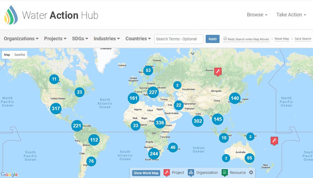The image size is (313, 178).
Task: Open the Projects filter dropdown
Action: tap(55, 39)
